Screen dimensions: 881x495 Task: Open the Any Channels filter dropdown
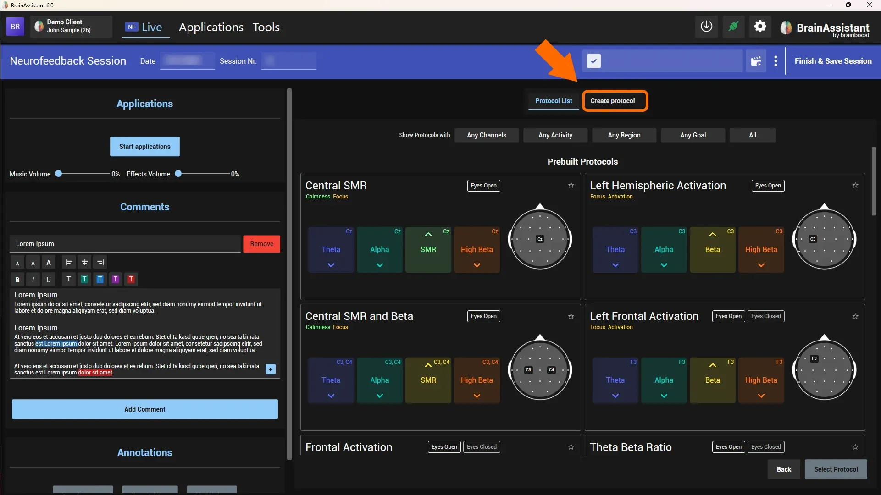(487, 135)
